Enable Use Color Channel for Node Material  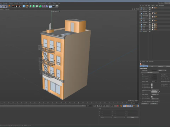(159, 101)
